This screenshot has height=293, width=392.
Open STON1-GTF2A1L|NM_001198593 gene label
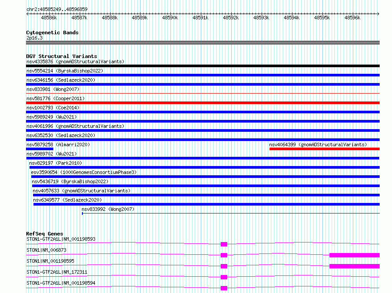[x=61, y=239]
